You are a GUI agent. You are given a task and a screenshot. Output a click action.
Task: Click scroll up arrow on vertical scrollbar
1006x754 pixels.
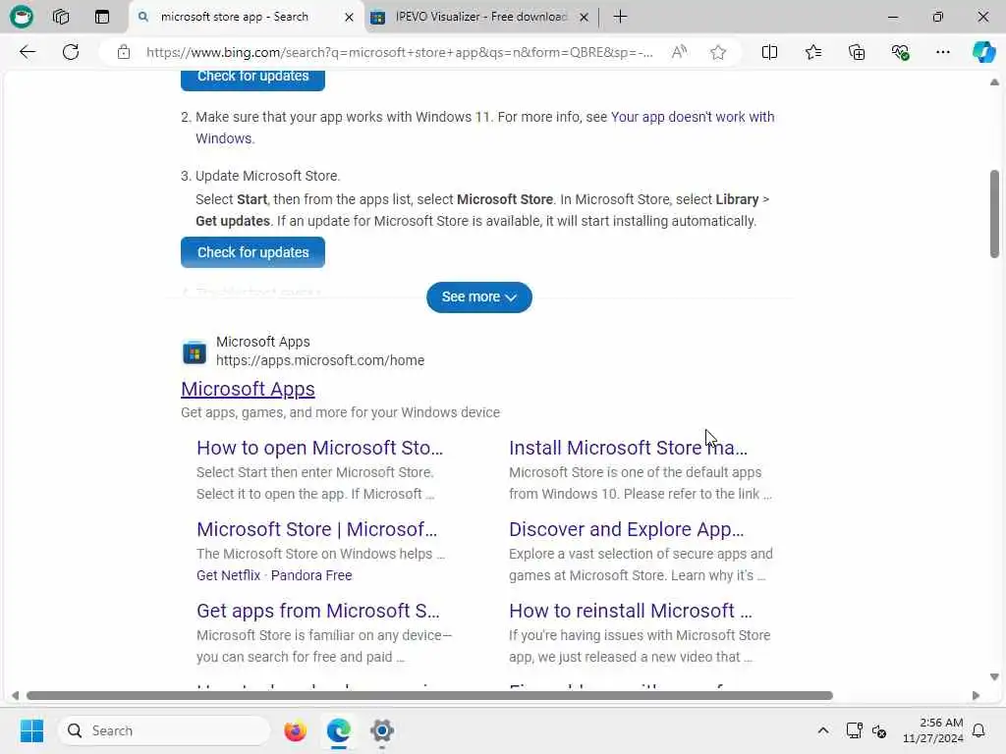(x=994, y=82)
